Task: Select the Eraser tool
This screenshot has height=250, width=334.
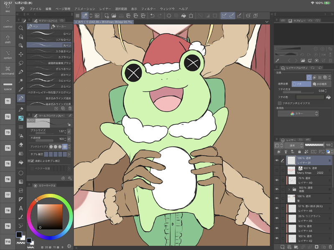Action: click(20, 145)
